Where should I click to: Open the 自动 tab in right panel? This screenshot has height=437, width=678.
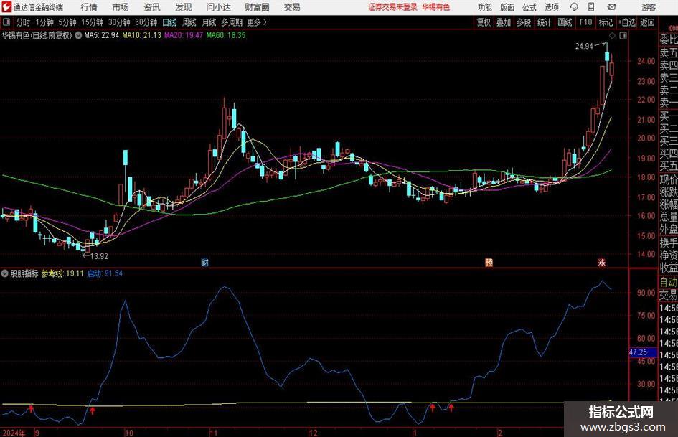[x=669, y=282]
